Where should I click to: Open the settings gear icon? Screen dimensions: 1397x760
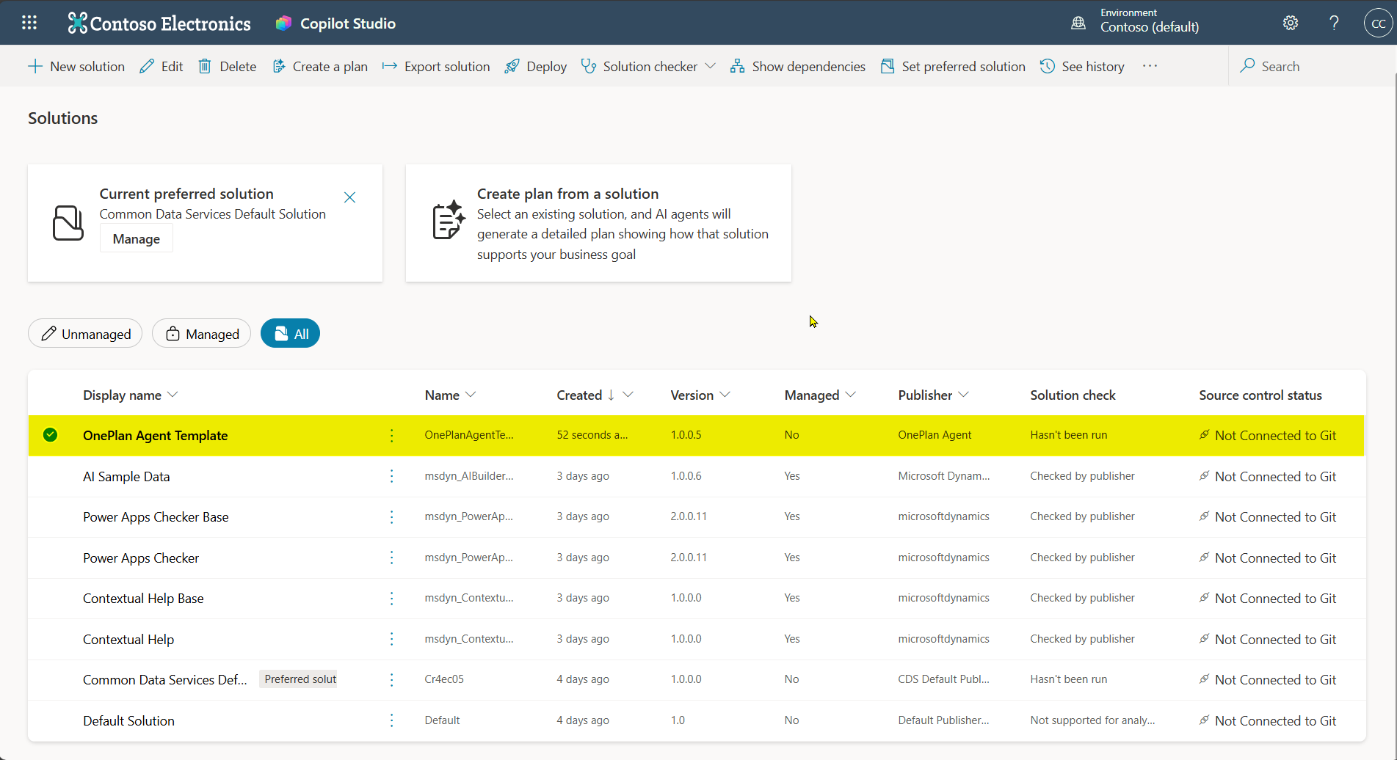[x=1291, y=23]
